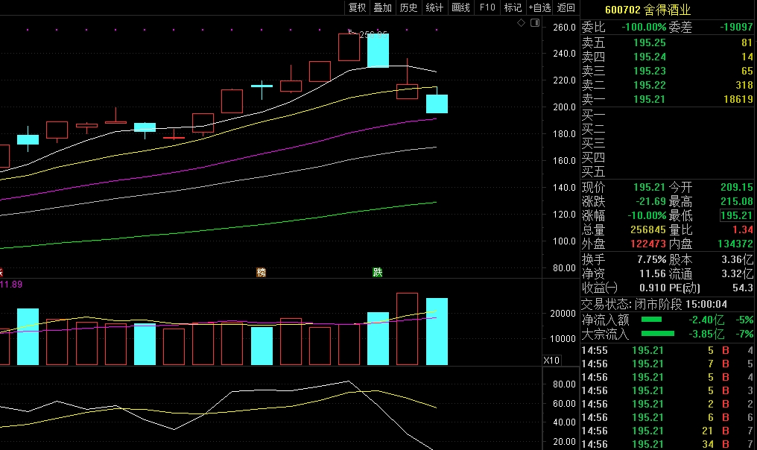This screenshot has height=450, width=757.
Task: Click the 外盘 value 122473
Action: coord(648,244)
